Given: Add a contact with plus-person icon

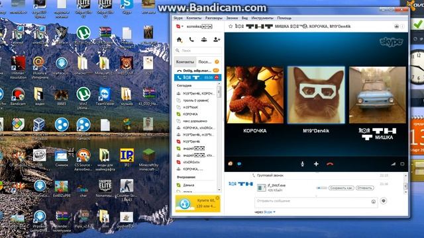Looking at the screenshot, I should pyautogui.click(x=217, y=40).
